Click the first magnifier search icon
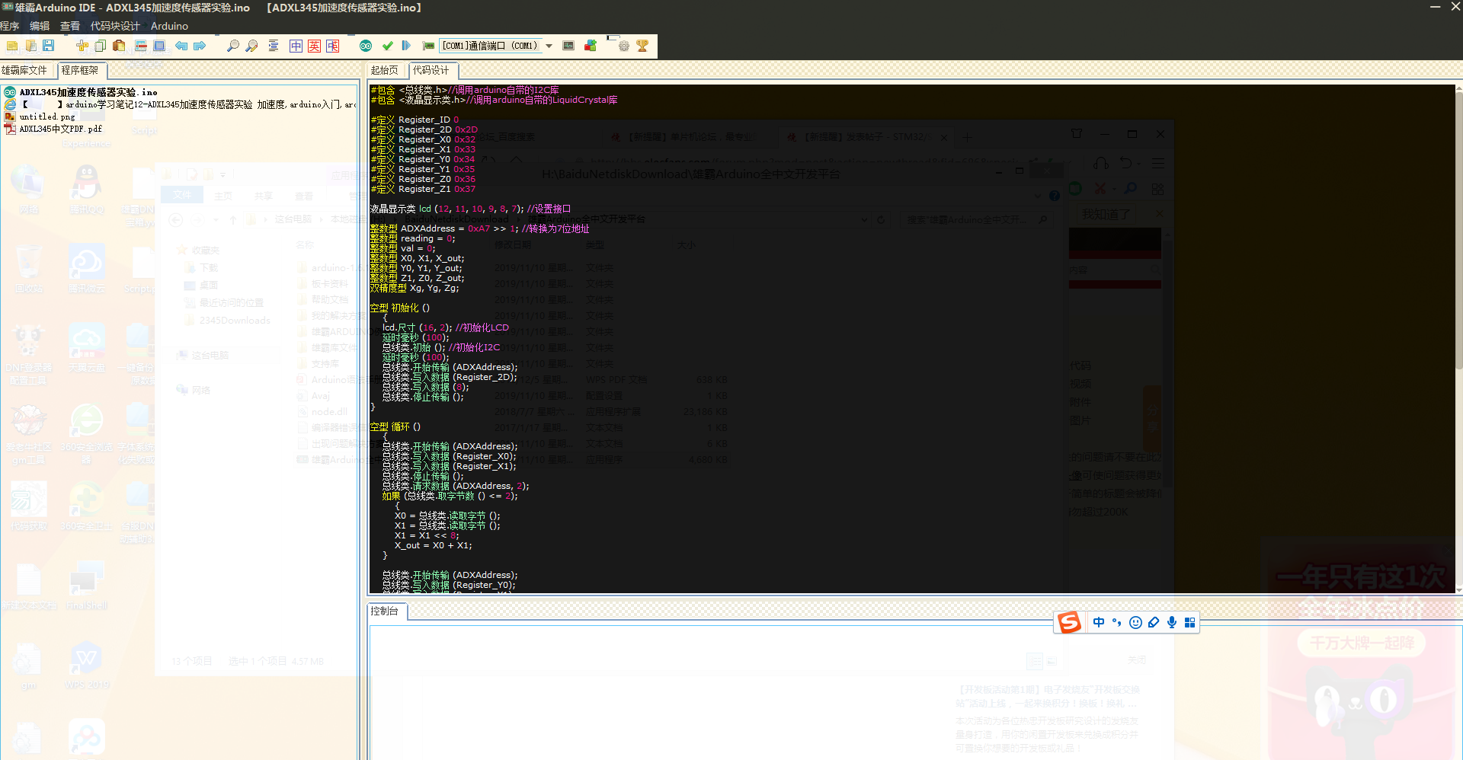This screenshot has height=760, width=1463. point(233,46)
